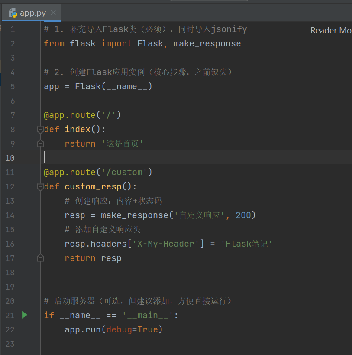Click fold end marker at return '这是首页'

(x=40, y=143)
